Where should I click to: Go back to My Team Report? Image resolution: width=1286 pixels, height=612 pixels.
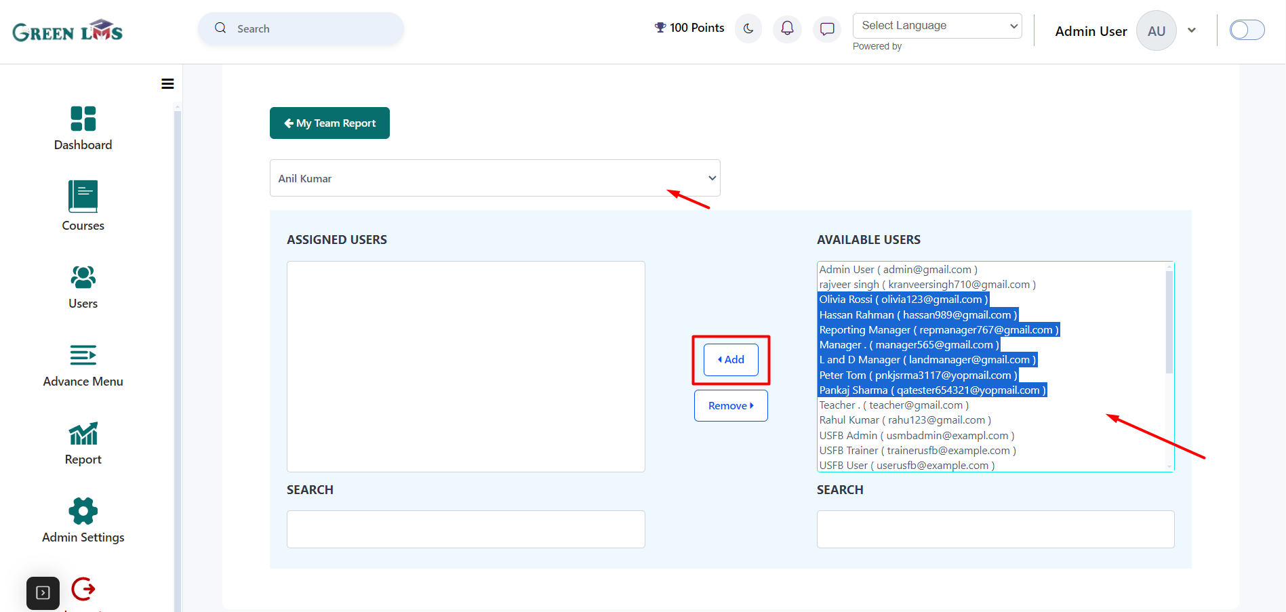pos(329,123)
